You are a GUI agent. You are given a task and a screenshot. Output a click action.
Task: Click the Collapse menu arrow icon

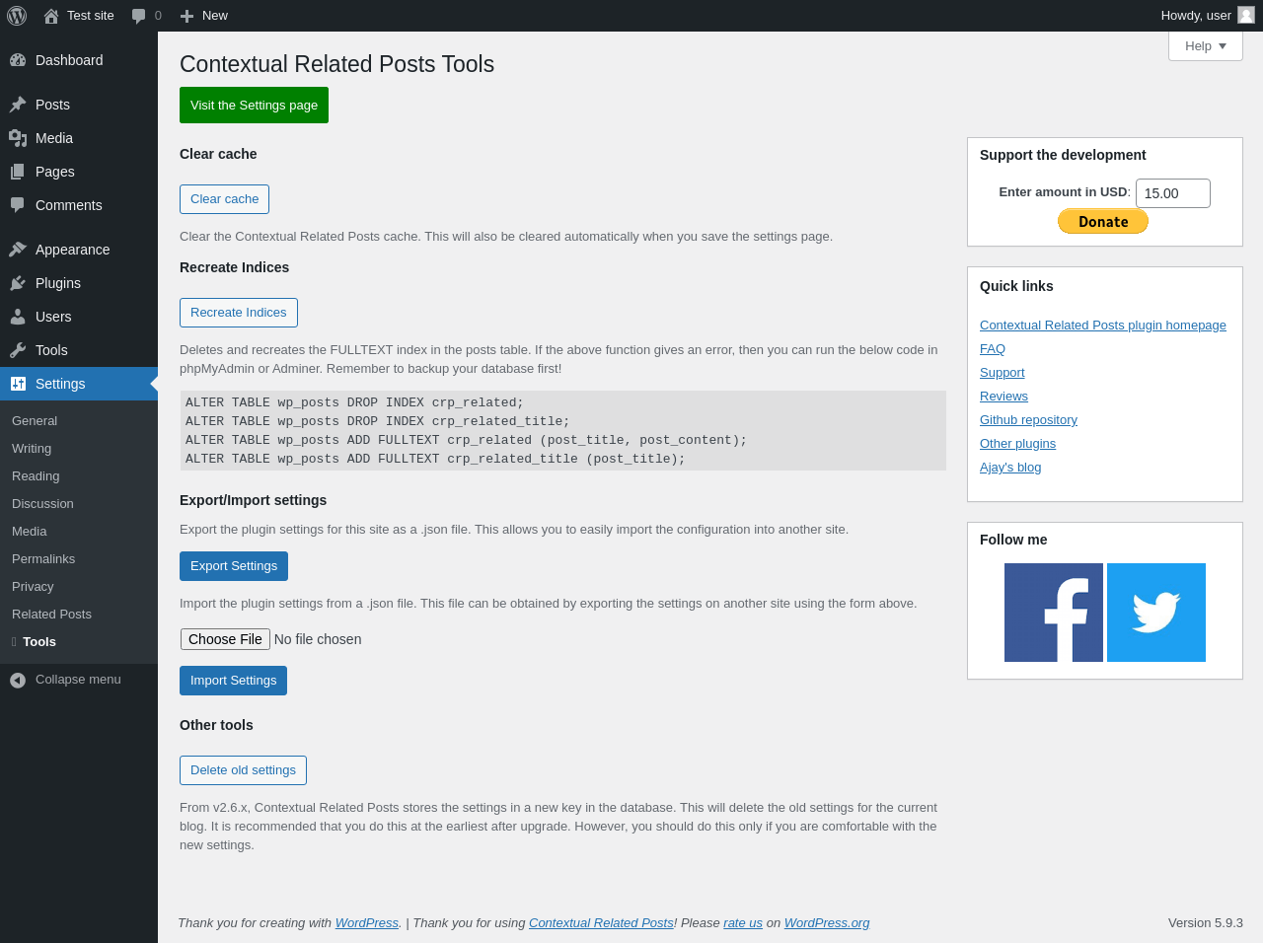[18, 680]
